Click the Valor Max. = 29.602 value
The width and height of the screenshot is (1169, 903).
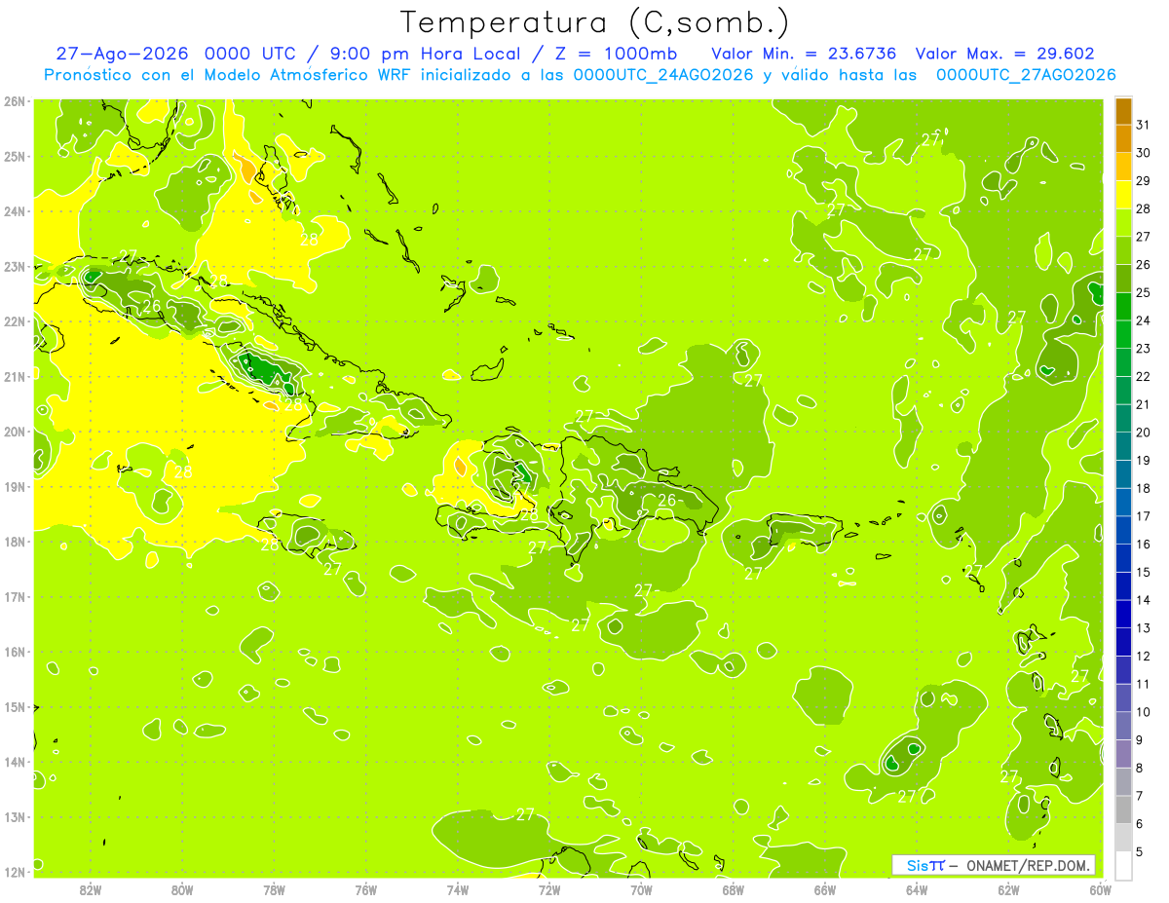[1004, 55]
